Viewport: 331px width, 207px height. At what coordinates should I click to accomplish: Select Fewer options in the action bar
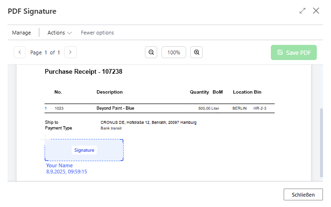(x=97, y=33)
